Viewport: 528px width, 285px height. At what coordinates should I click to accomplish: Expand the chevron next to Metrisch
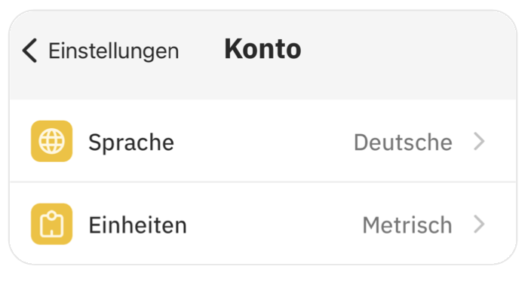tap(479, 224)
